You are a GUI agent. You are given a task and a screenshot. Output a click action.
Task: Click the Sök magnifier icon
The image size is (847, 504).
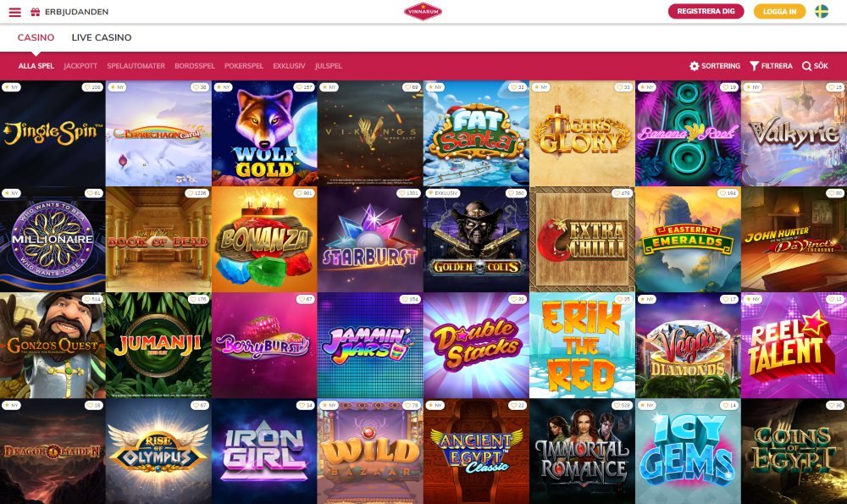[x=806, y=66]
